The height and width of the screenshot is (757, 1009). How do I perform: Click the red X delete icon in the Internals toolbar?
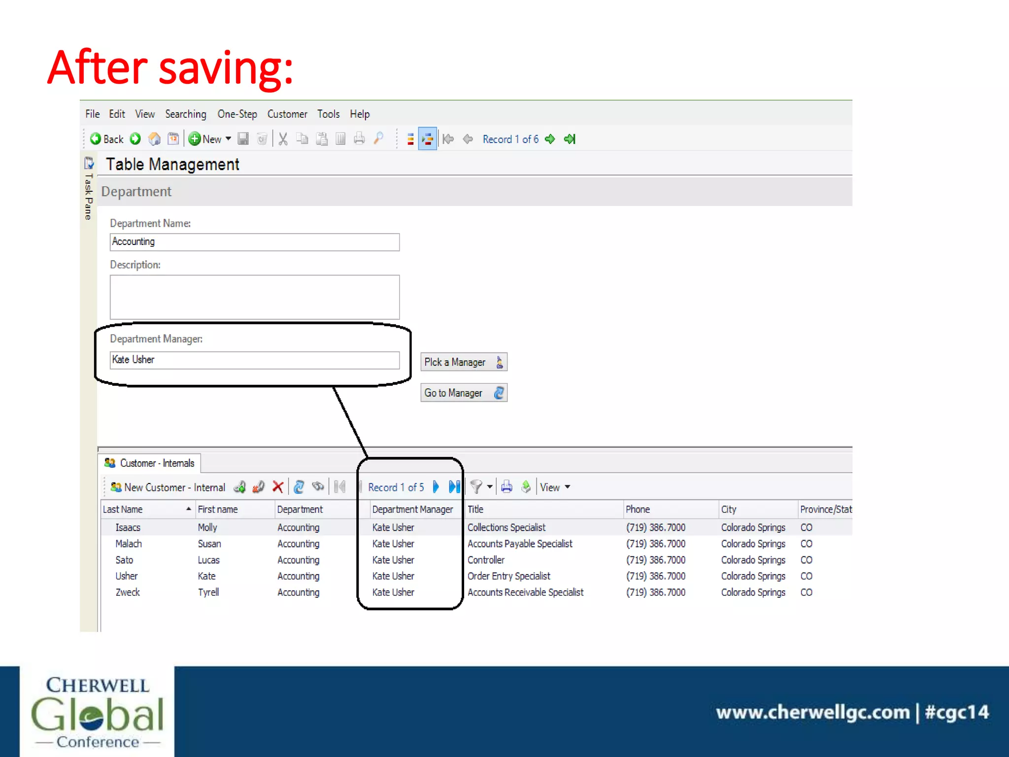(278, 487)
